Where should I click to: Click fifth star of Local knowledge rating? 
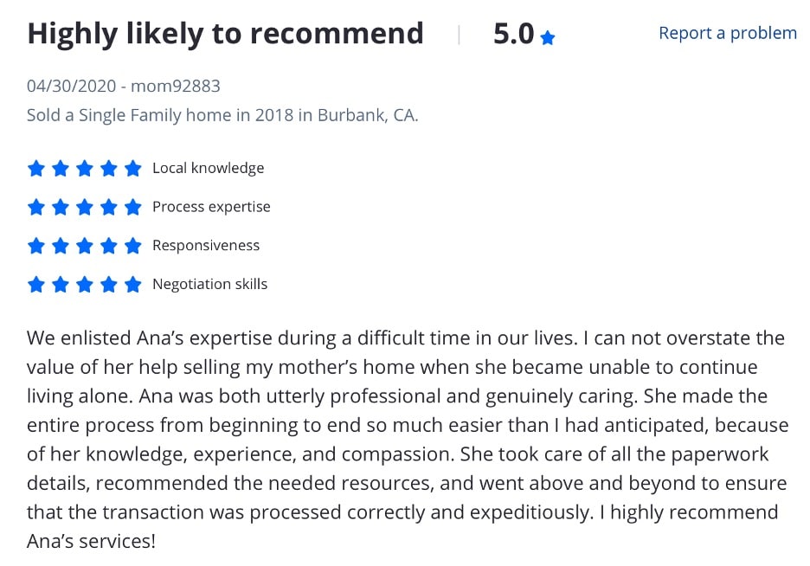132,169
